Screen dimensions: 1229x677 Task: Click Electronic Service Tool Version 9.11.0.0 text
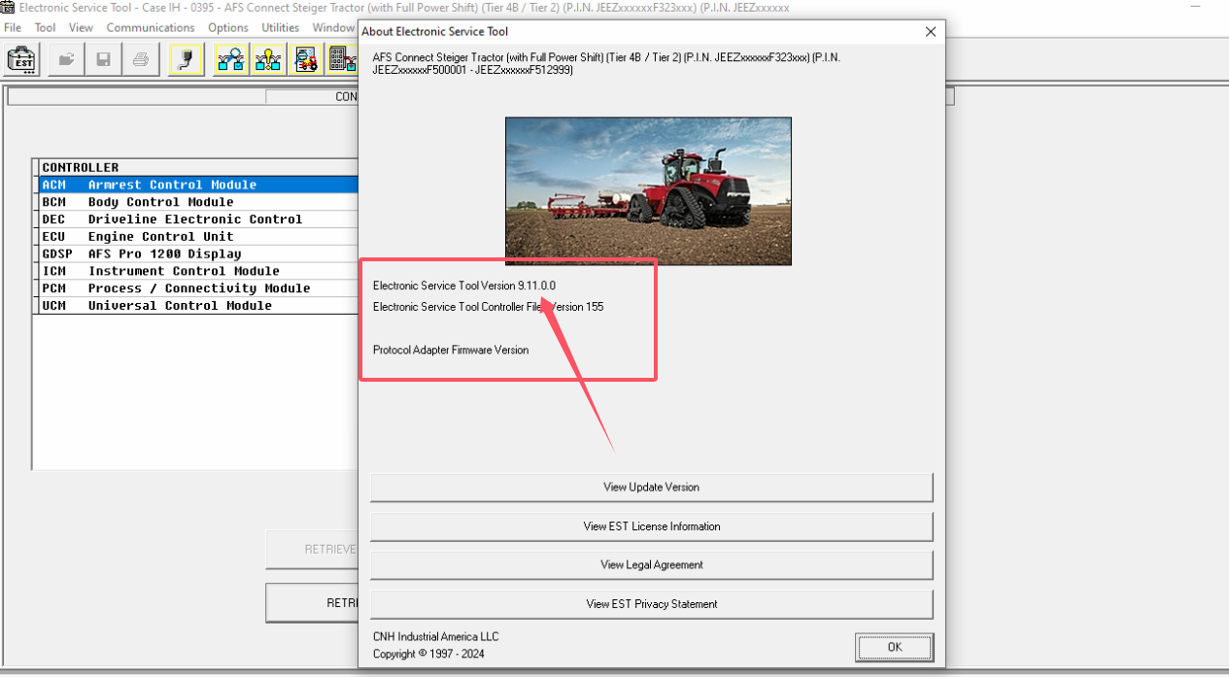pos(464,286)
